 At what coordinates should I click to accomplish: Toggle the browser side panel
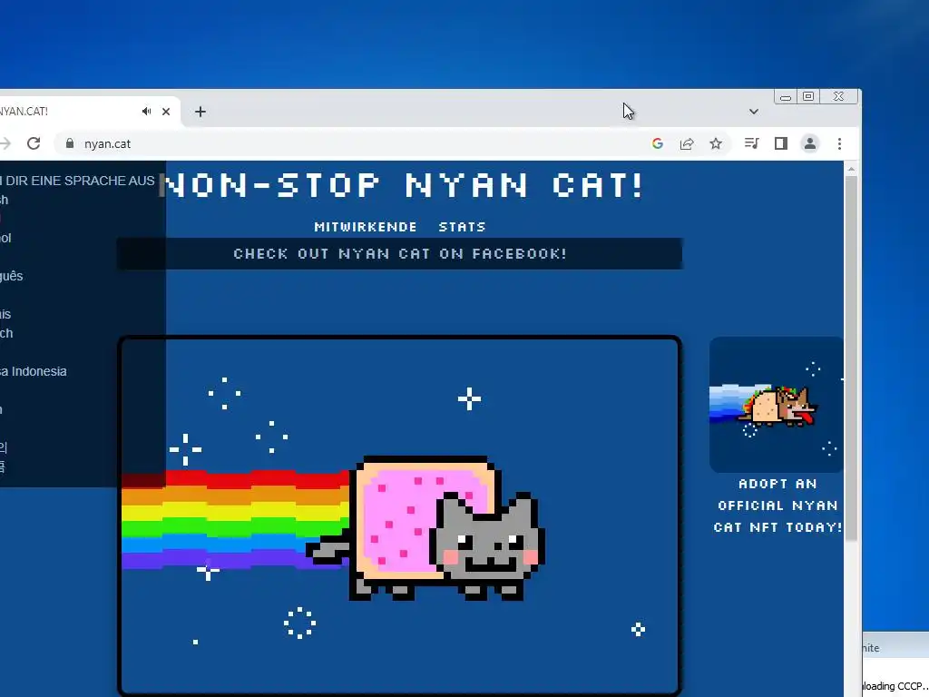pos(781,143)
